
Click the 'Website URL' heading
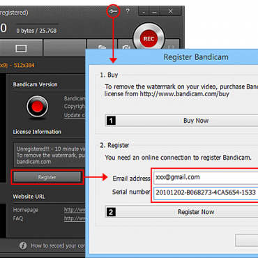[29, 197]
